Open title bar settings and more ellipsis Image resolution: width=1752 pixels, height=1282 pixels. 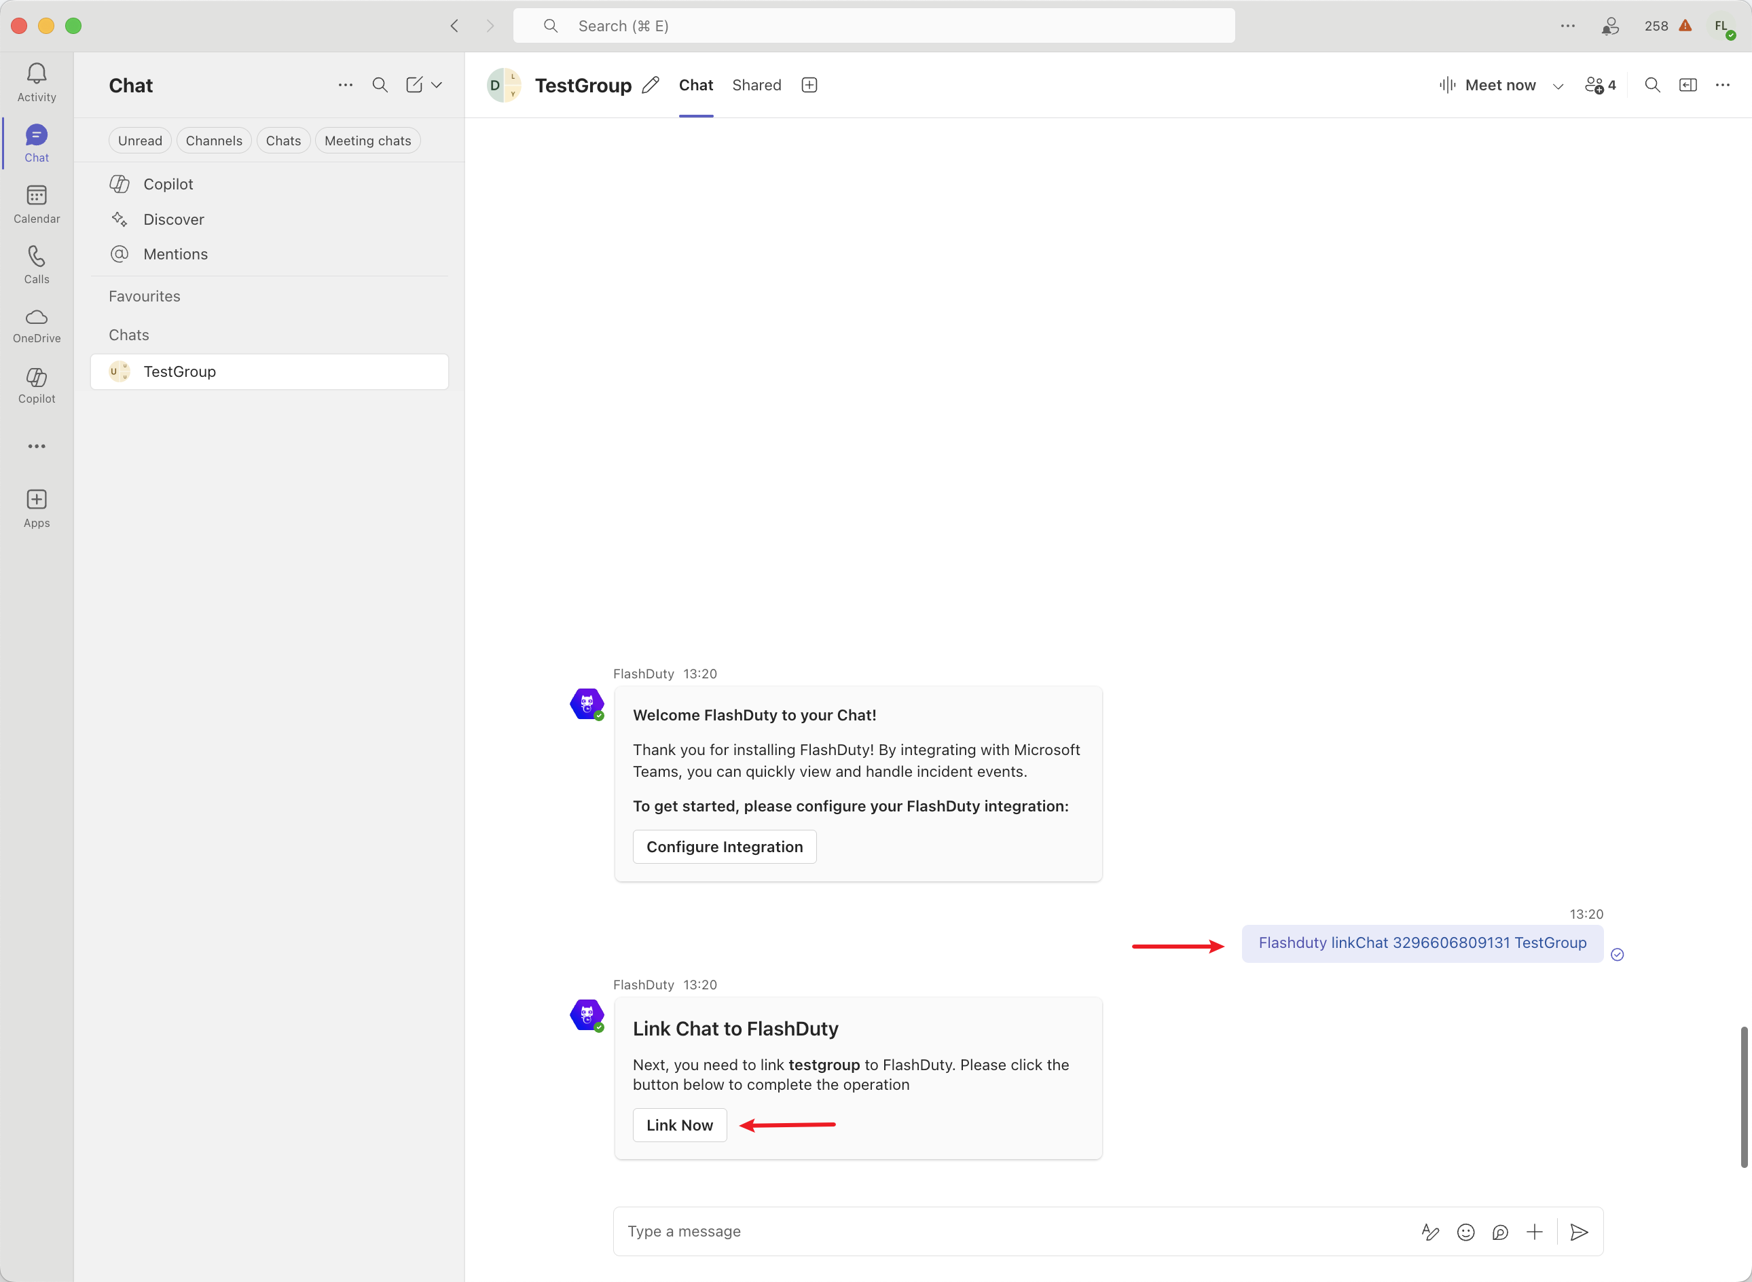click(1567, 26)
